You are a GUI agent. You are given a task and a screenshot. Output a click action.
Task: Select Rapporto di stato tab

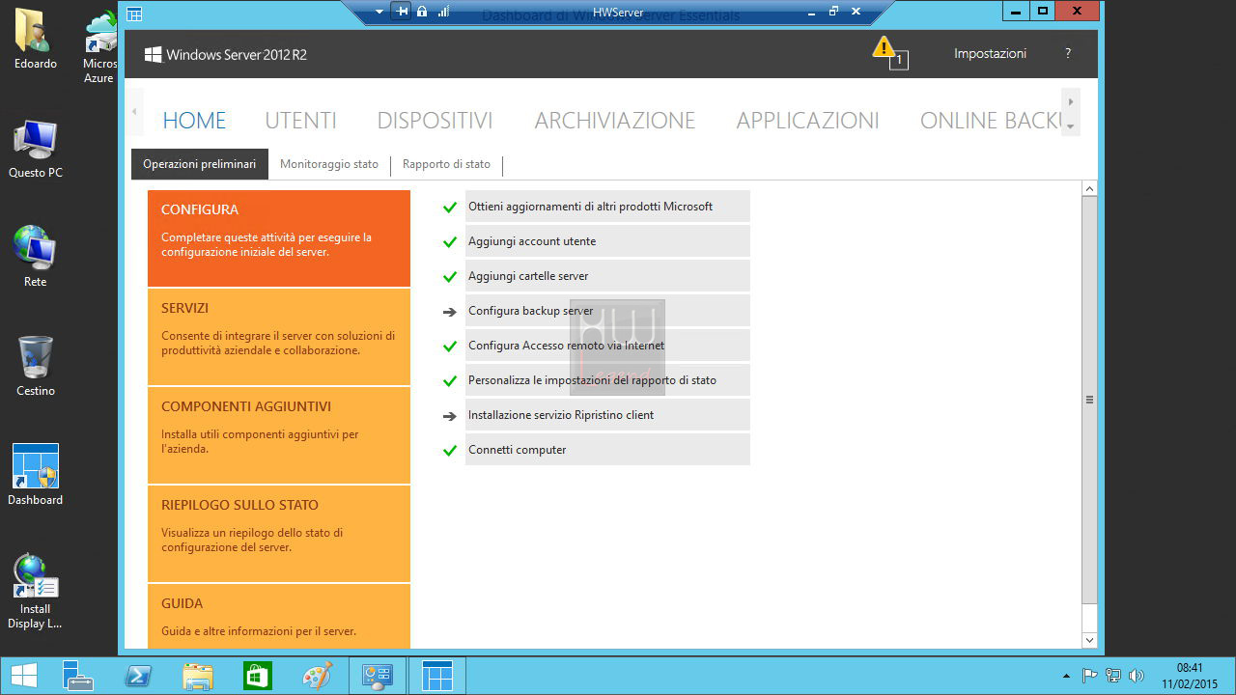tap(446, 165)
